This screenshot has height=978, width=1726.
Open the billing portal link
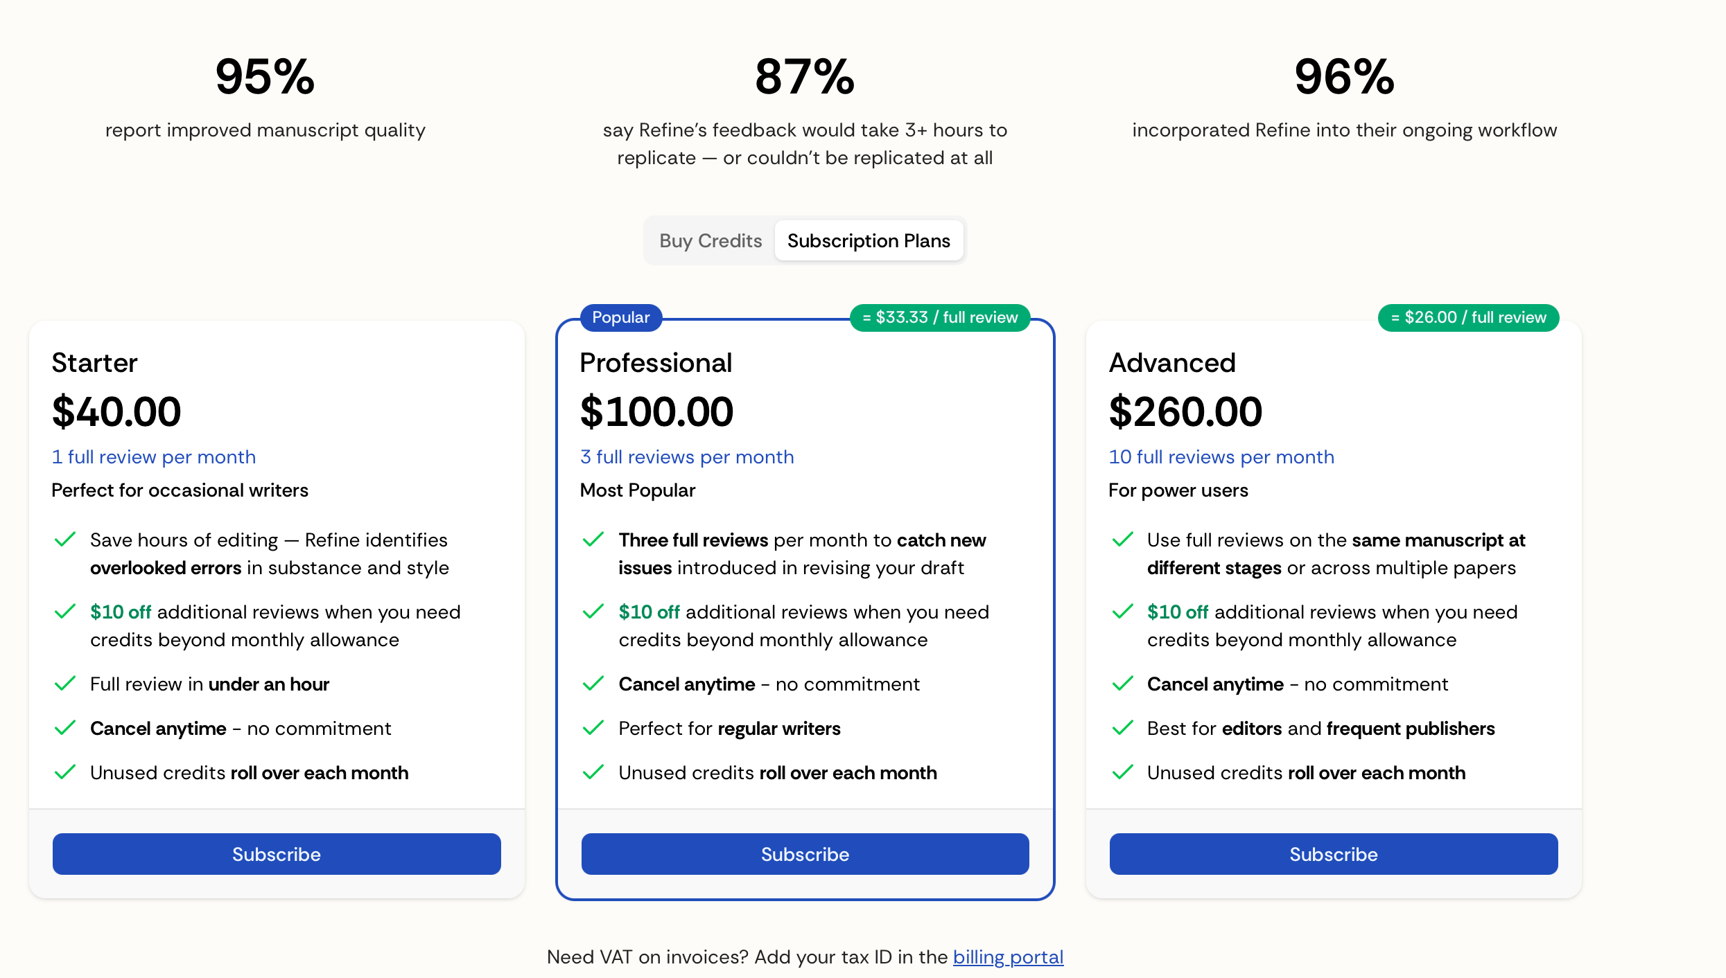coord(1008,957)
